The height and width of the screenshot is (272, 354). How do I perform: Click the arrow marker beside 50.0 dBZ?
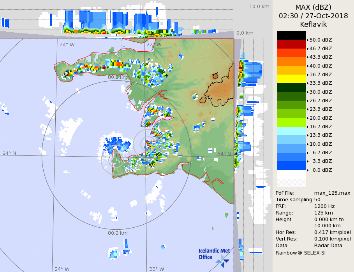(x=308, y=40)
